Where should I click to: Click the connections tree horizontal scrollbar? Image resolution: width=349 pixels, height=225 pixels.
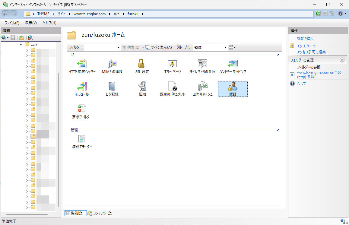(x=27, y=215)
